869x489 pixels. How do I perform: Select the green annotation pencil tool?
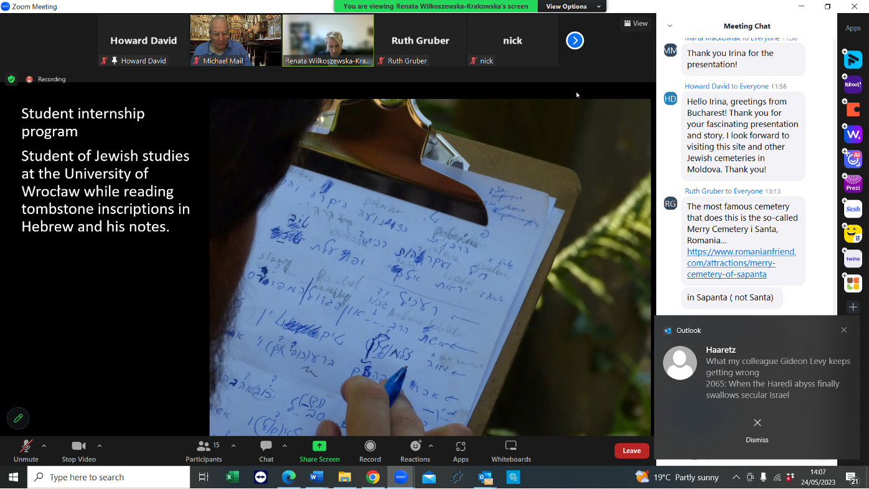pyautogui.click(x=17, y=418)
